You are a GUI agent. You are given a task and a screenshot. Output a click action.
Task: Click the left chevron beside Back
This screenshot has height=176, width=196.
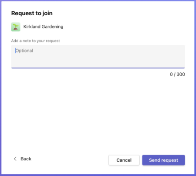coord(15,159)
